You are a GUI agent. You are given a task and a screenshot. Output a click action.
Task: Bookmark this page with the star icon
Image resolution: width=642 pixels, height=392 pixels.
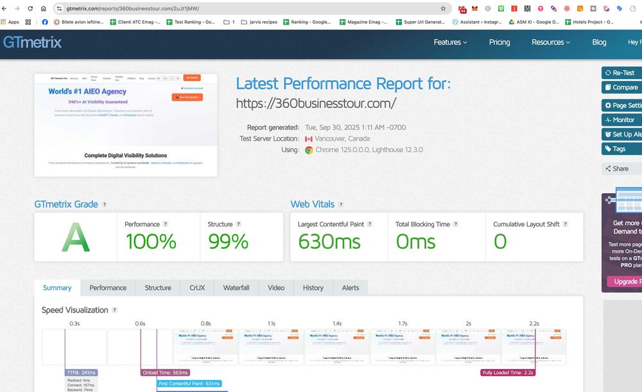[443, 8]
